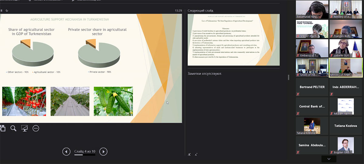Click the next slide preview thumbnail

point(234,40)
